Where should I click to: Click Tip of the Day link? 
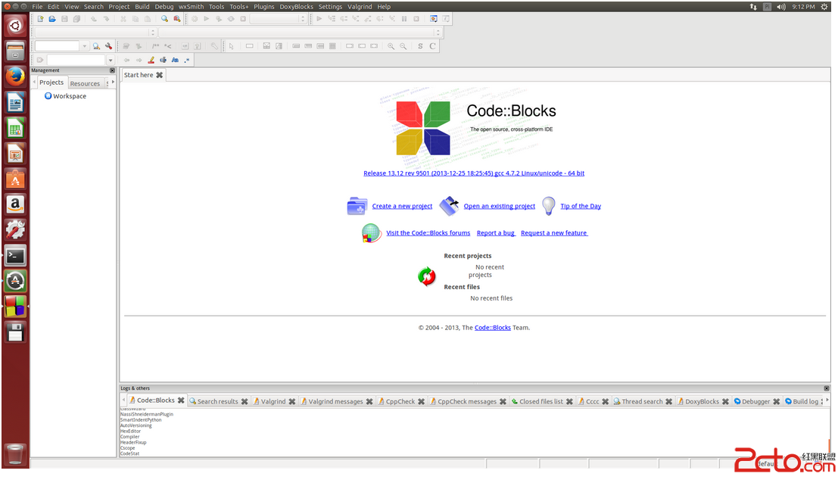click(x=581, y=207)
